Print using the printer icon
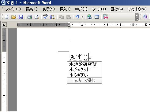Viewport: 150px width, 112px height. tap(29, 17)
